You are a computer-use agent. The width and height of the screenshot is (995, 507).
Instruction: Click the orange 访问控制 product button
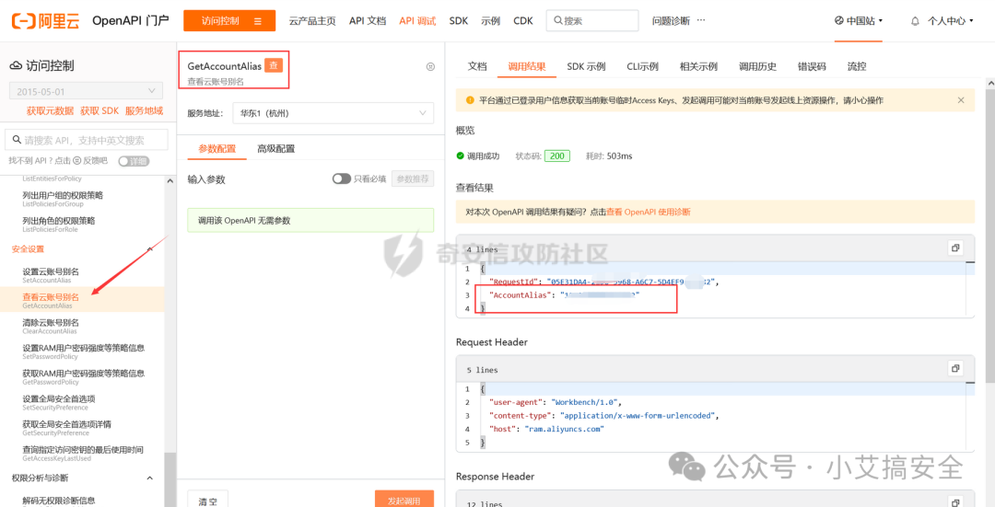[x=229, y=21]
